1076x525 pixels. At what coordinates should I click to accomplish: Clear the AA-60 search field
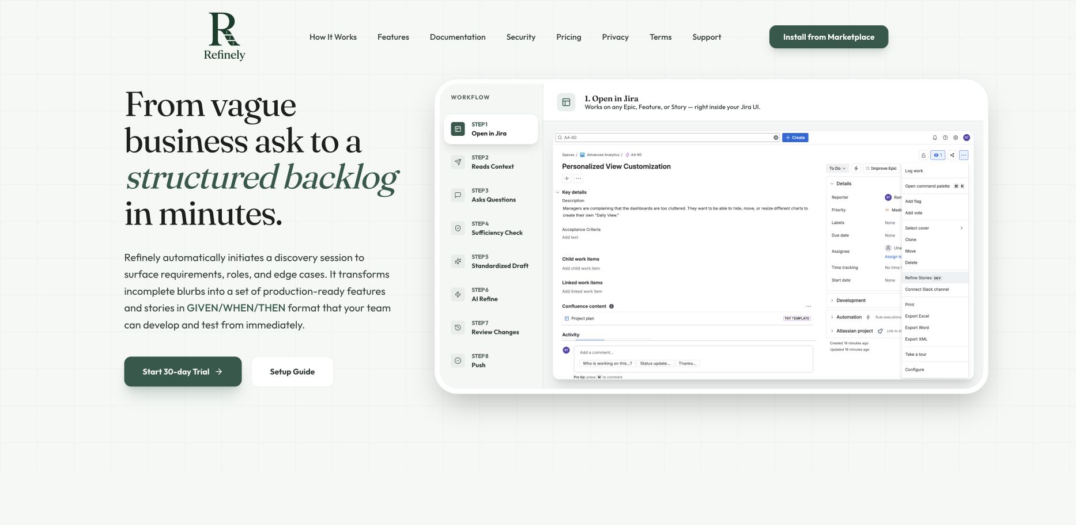776,138
